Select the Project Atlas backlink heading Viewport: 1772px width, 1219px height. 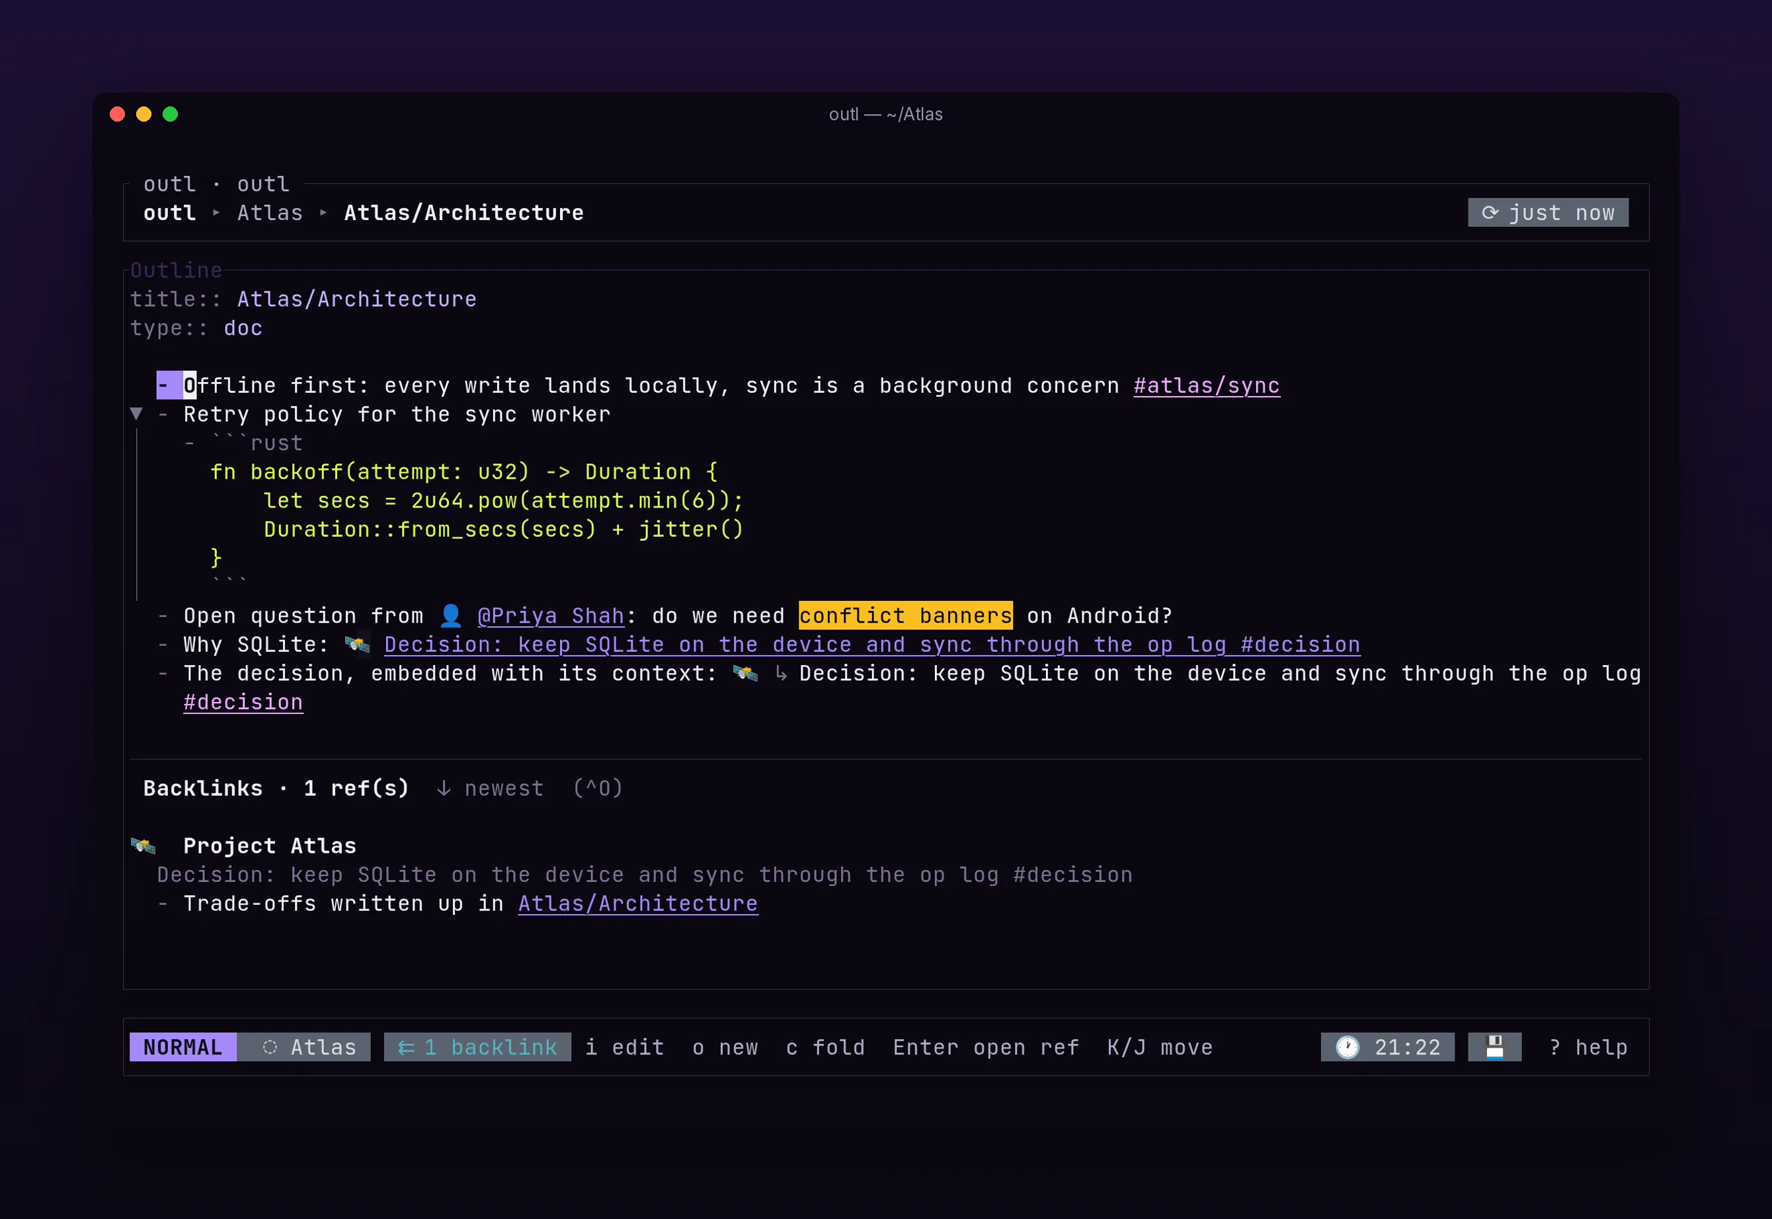[270, 845]
